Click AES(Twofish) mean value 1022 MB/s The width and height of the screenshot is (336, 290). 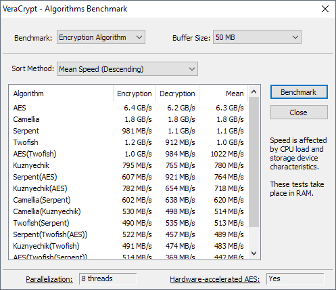point(227,154)
